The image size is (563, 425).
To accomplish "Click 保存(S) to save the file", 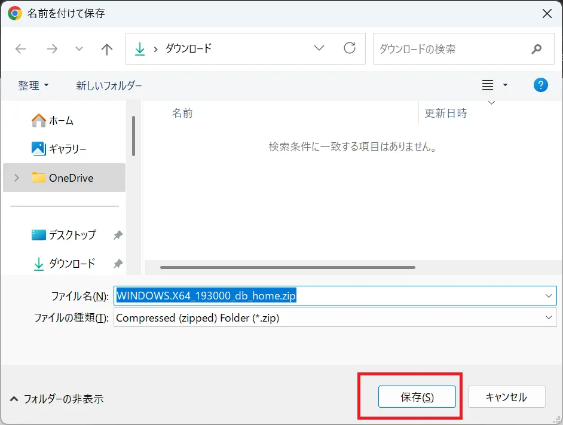I will click(417, 397).
